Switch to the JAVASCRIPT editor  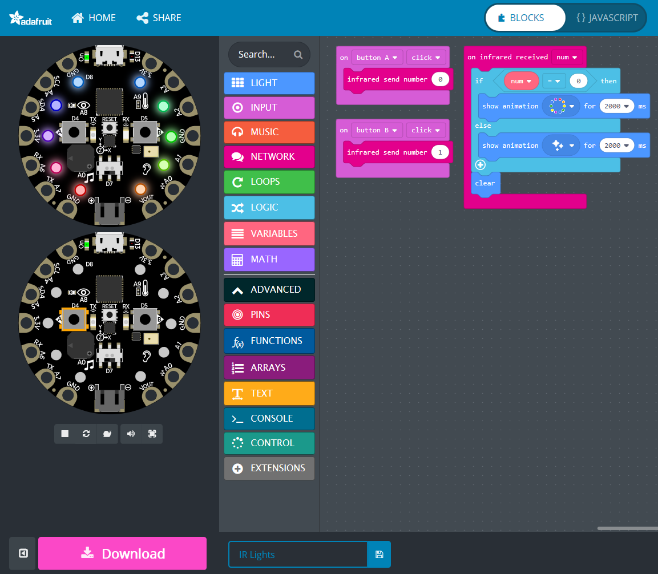[607, 18]
